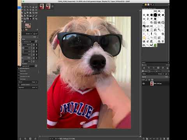Click the brush Size value field
187x140 pixels.
pyautogui.click(x=26, y=45)
